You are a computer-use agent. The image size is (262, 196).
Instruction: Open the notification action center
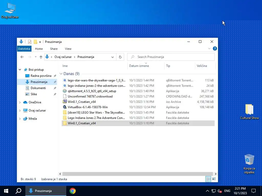tap(254, 191)
